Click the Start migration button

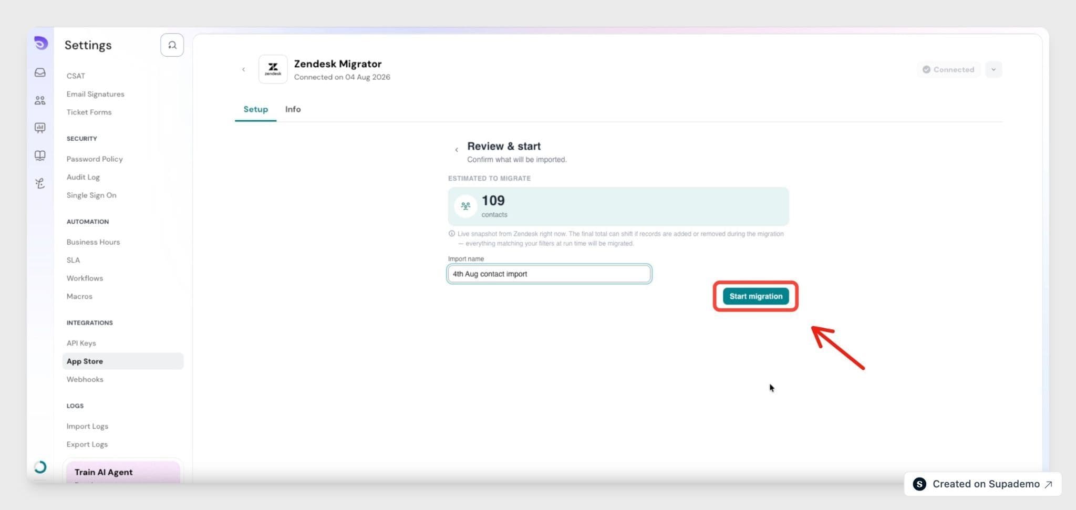coord(756,296)
